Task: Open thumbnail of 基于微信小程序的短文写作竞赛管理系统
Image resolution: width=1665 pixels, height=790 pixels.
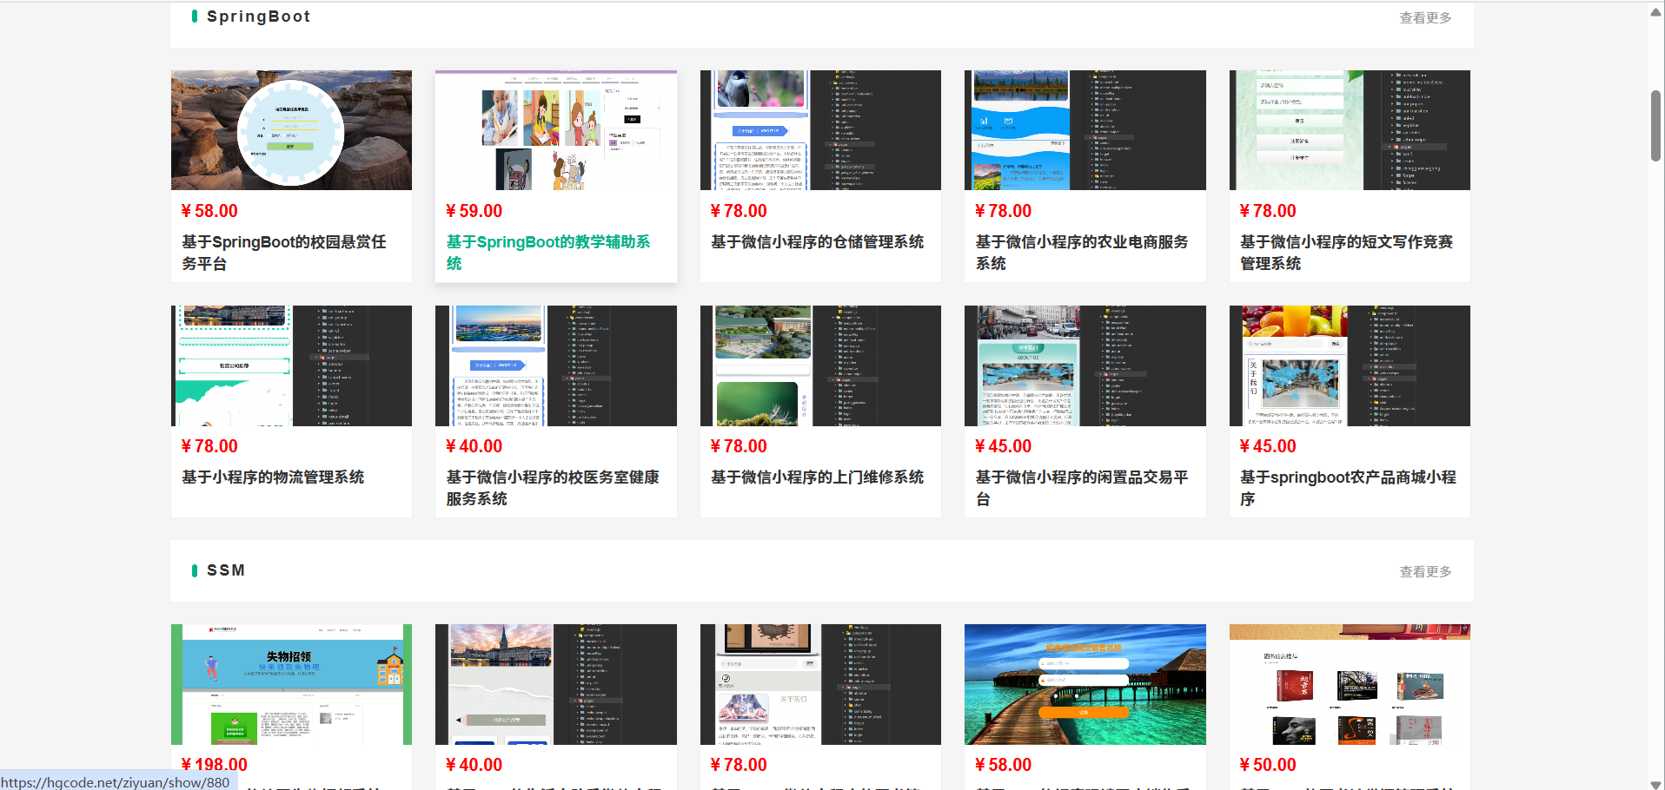Action: point(1350,130)
